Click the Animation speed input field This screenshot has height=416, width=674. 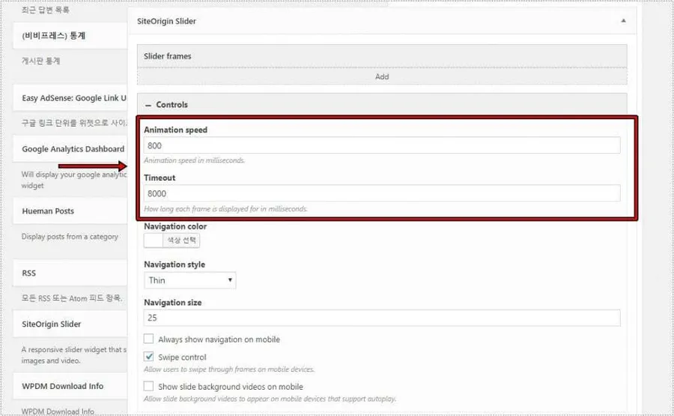[382, 145]
